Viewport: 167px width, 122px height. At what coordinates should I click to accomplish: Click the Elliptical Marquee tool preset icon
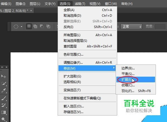coord(16,26)
